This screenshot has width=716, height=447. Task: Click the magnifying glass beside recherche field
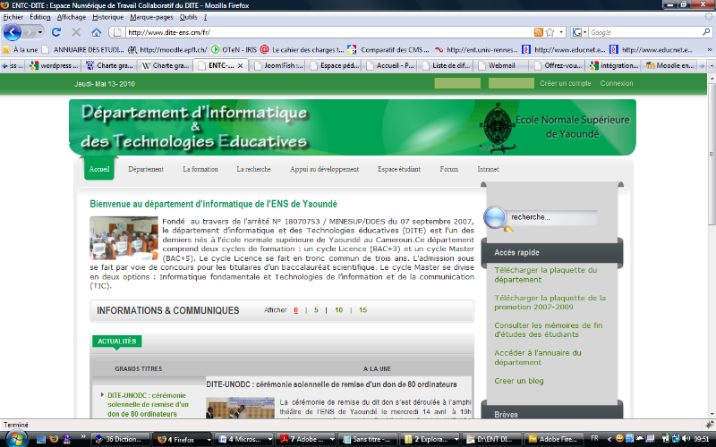(495, 218)
